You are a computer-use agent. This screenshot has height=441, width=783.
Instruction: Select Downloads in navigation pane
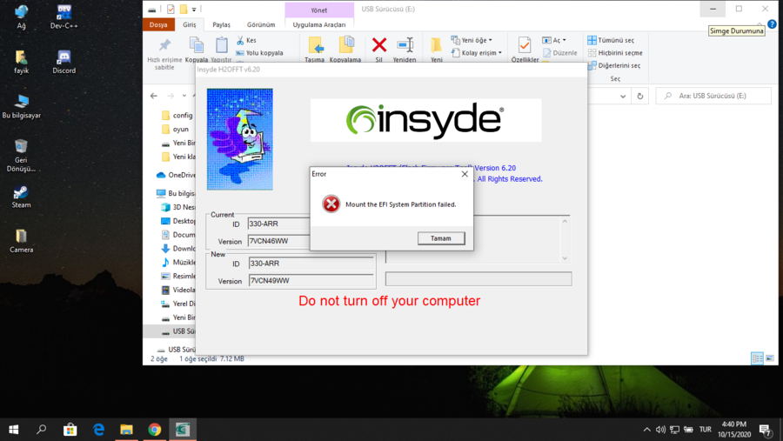[178, 249]
